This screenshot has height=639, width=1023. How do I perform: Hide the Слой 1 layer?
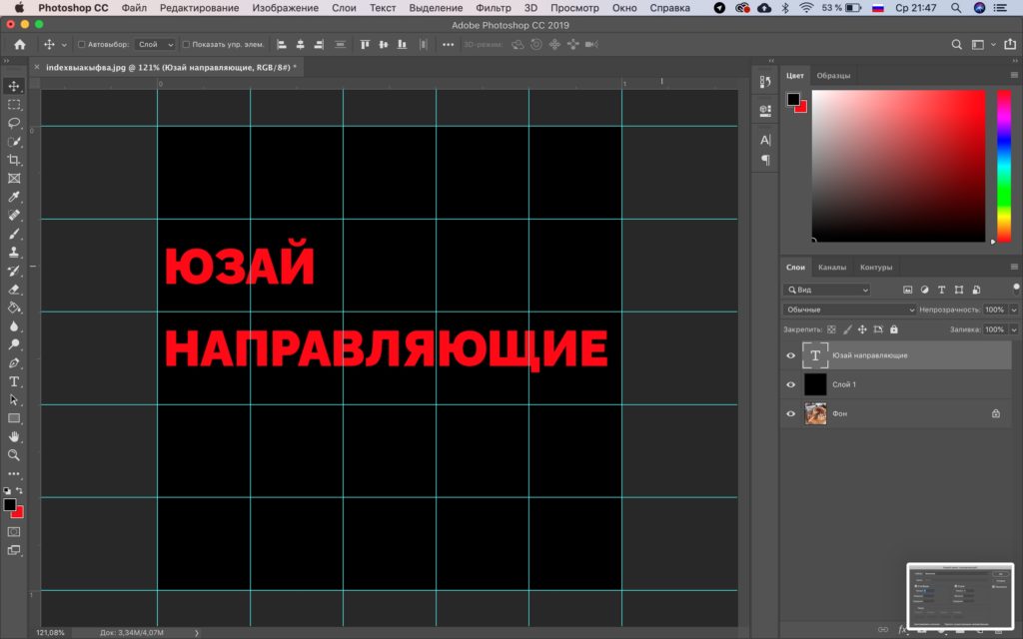pos(790,384)
